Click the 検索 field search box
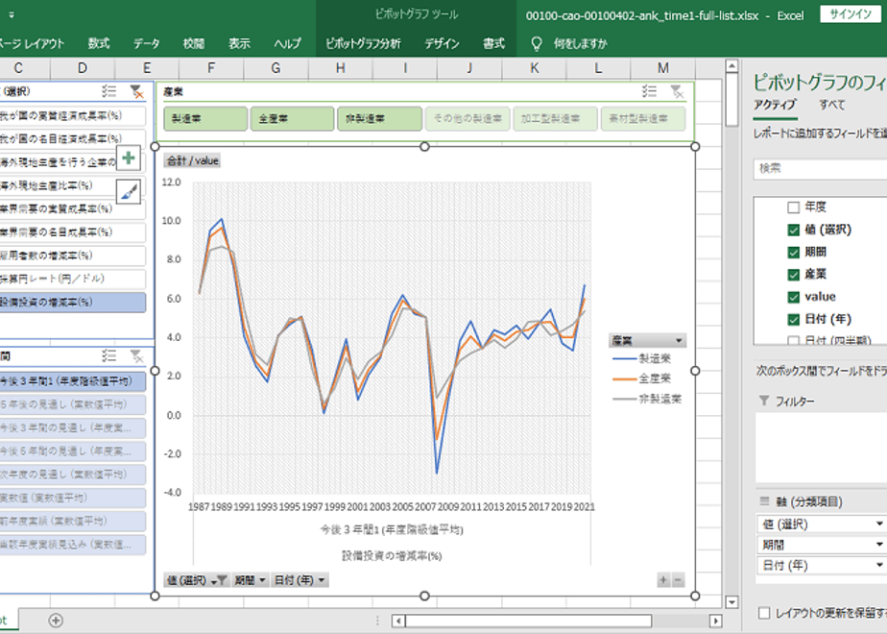887x634 pixels. click(x=820, y=169)
